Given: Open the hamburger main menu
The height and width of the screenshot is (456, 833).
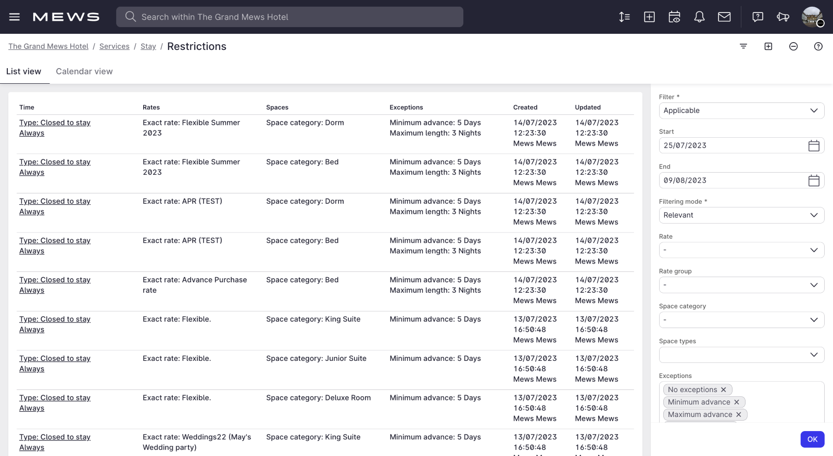Looking at the screenshot, I should pos(15,17).
